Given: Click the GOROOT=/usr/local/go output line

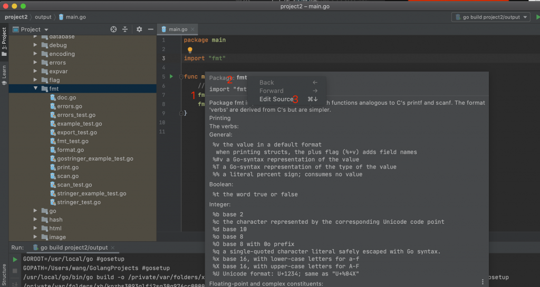Looking at the screenshot, I should (74, 259).
